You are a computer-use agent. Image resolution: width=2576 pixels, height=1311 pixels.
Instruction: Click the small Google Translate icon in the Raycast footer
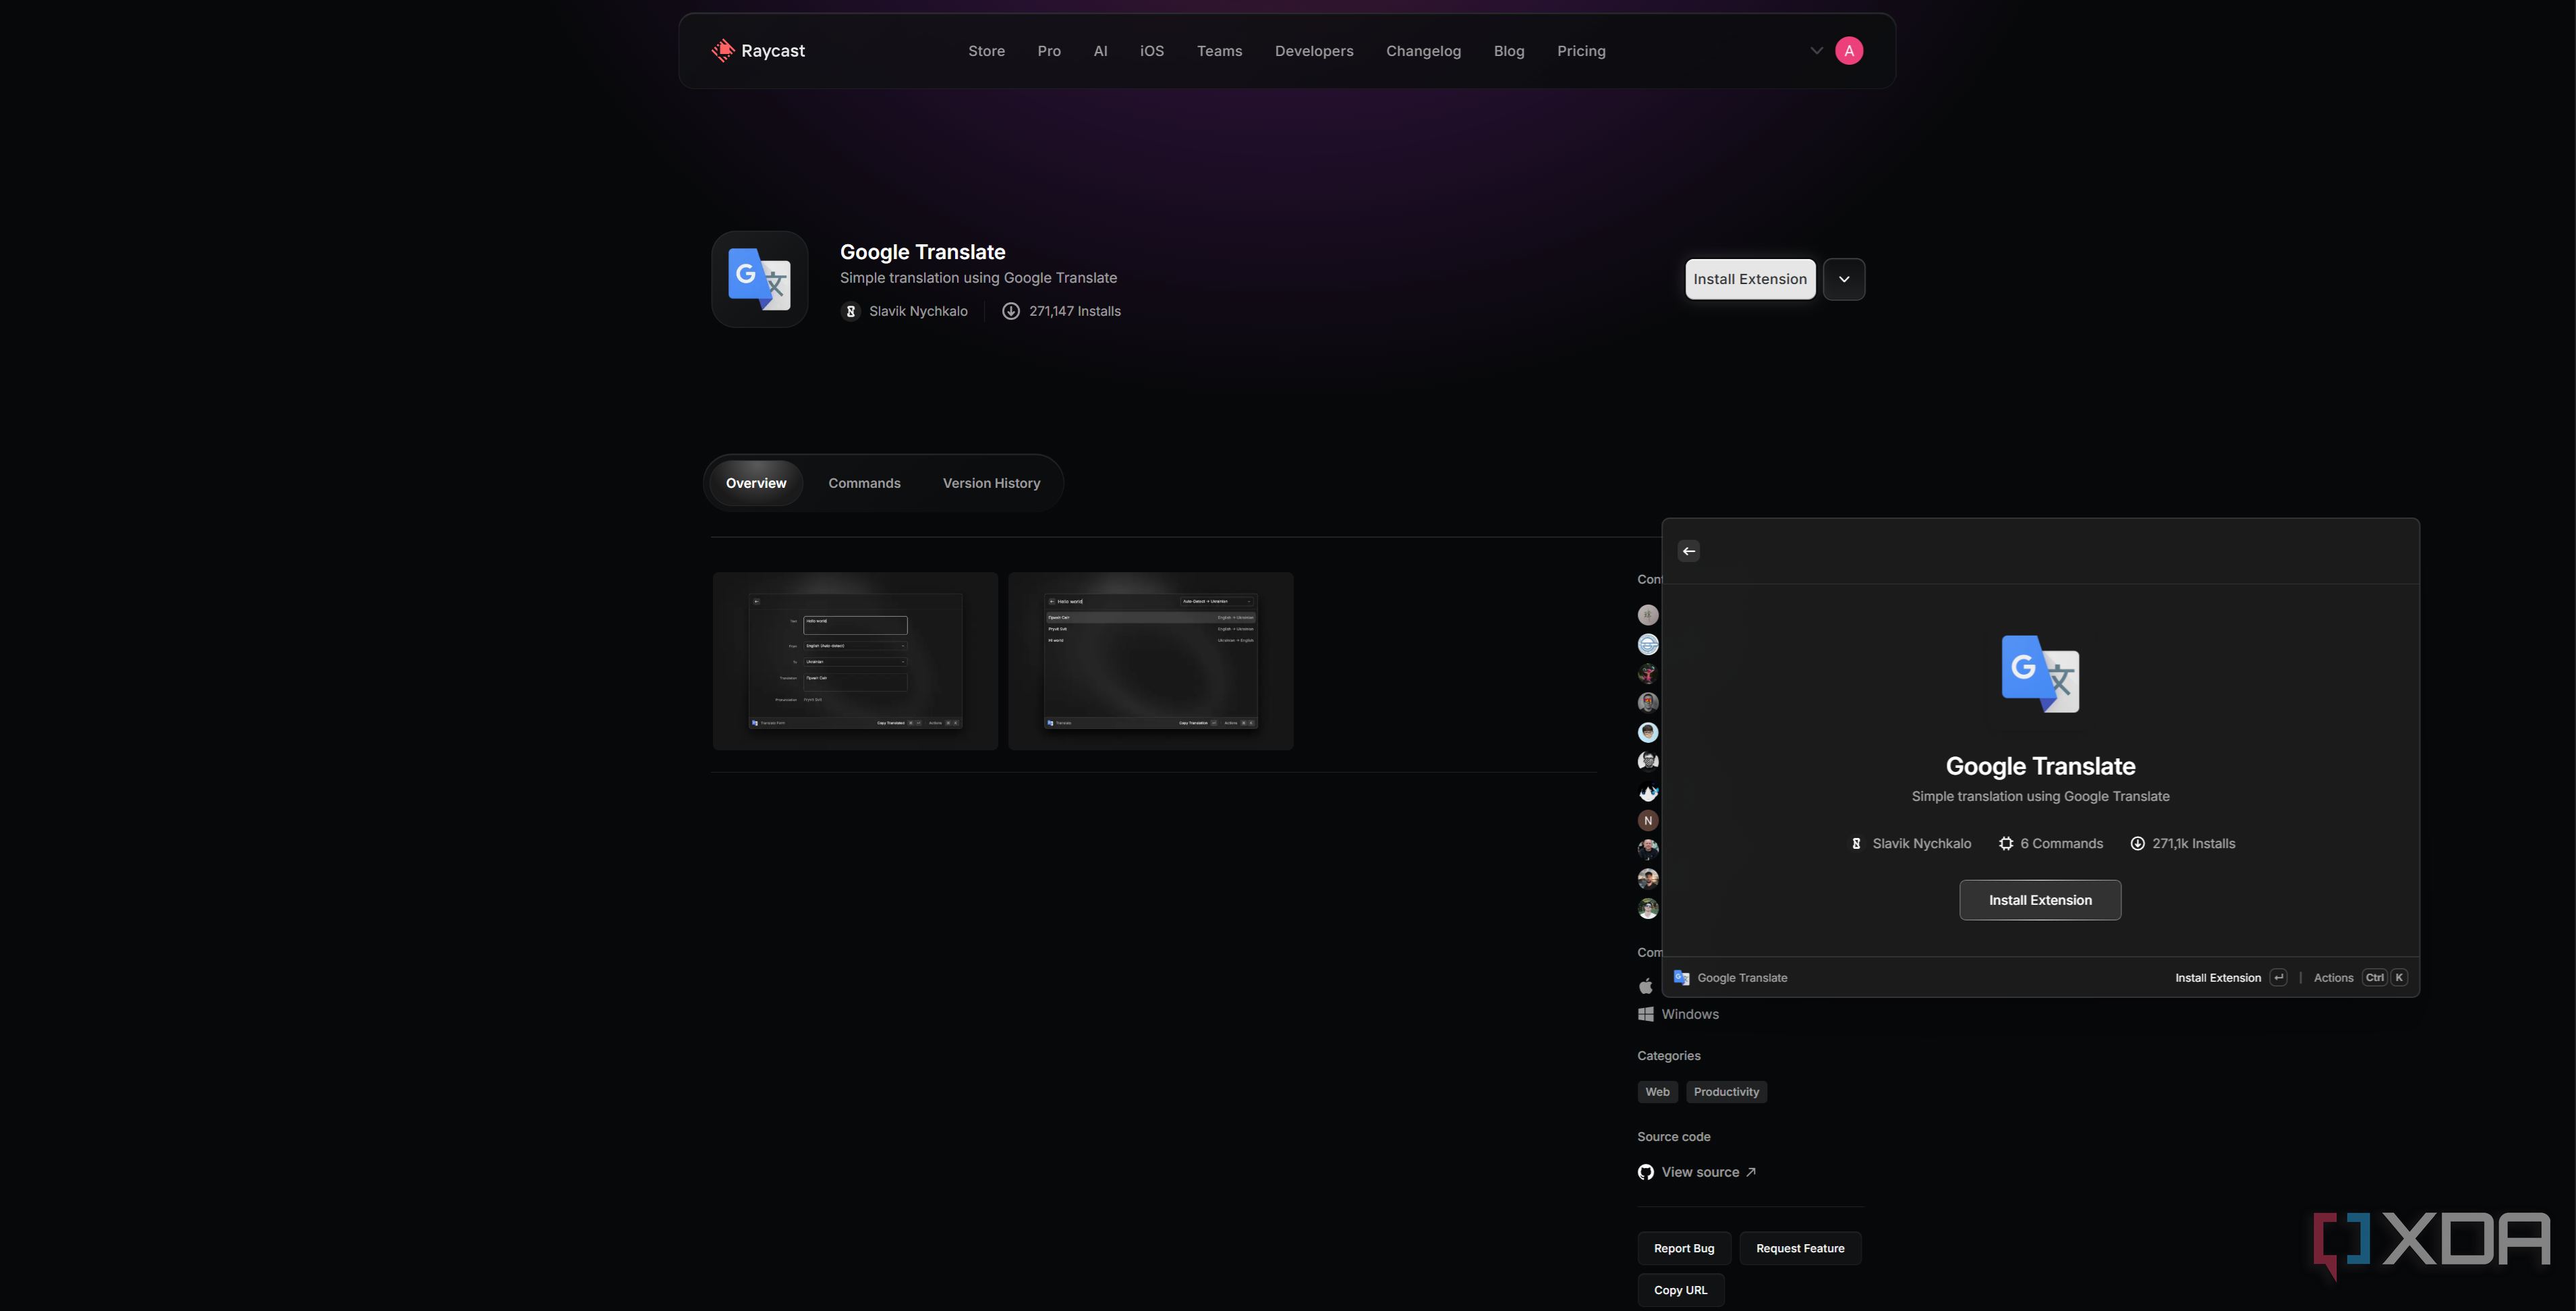(1682, 978)
